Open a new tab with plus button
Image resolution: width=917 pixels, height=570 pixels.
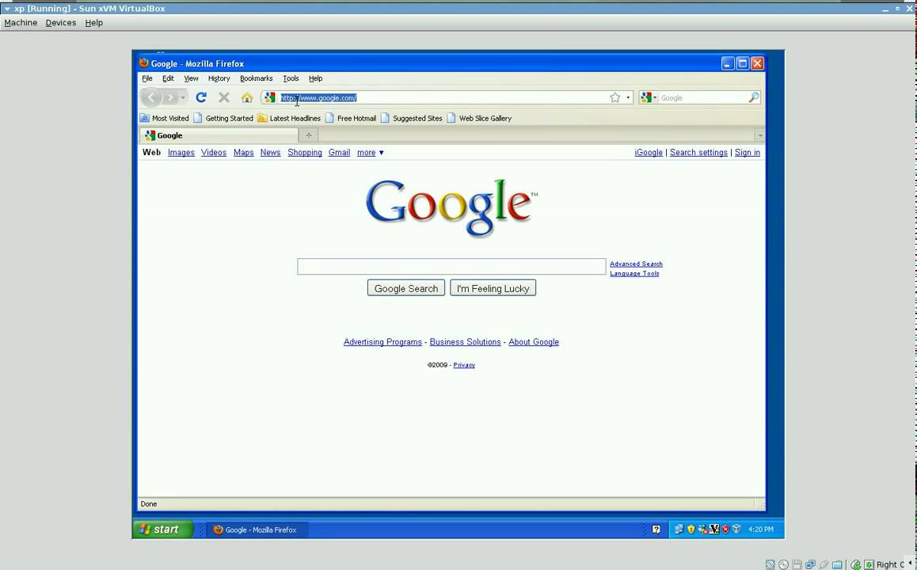coord(309,135)
